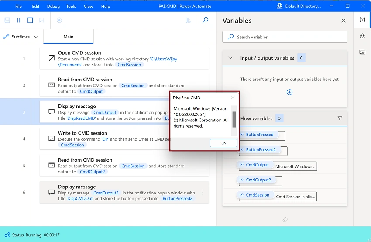Click the Recorder icon in toolbar
Image resolution: width=371 pixels, height=242 pixels.
click(59, 21)
